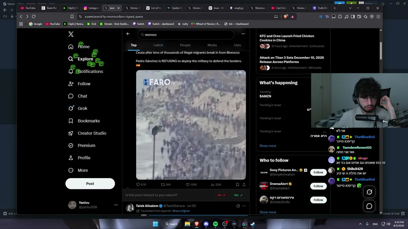
Task: Open Discord from the taskbar
Action: pos(206,224)
